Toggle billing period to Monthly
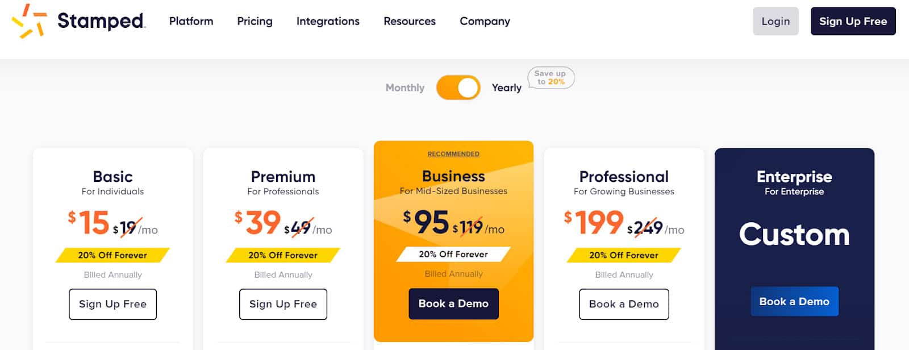Screen dimensions: 909x350 click(405, 88)
